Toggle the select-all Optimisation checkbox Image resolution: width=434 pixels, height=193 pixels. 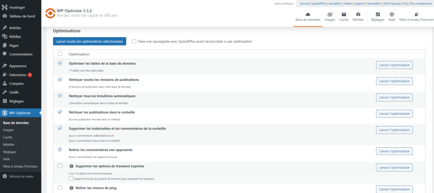pos(60,54)
